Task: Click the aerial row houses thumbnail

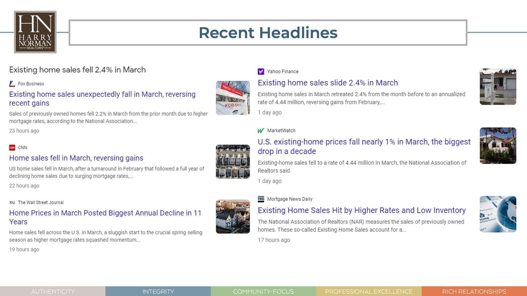Action: (x=233, y=162)
